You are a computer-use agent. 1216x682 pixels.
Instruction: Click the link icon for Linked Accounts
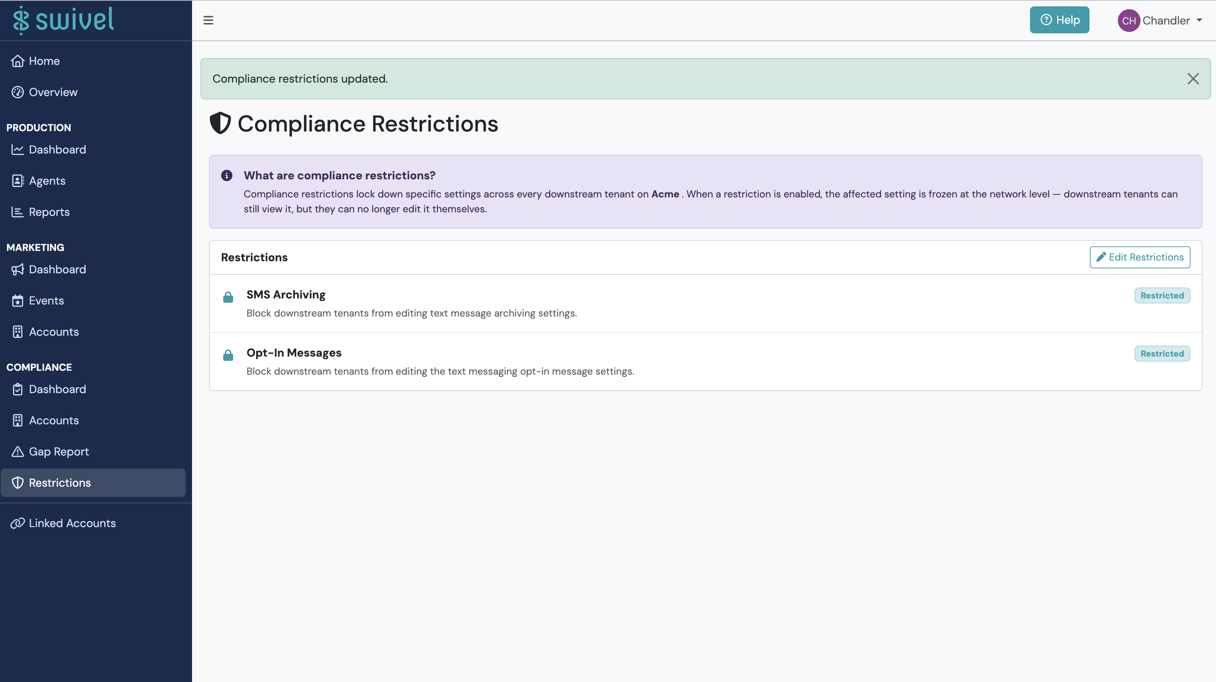17,523
